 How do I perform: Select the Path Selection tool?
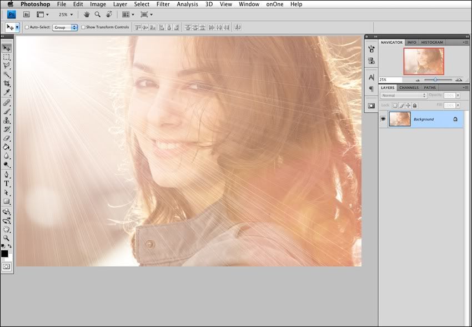[7, 193]
